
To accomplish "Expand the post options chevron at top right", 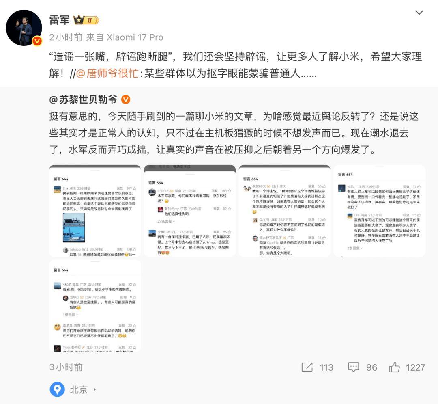I will [x=419, y=13].
